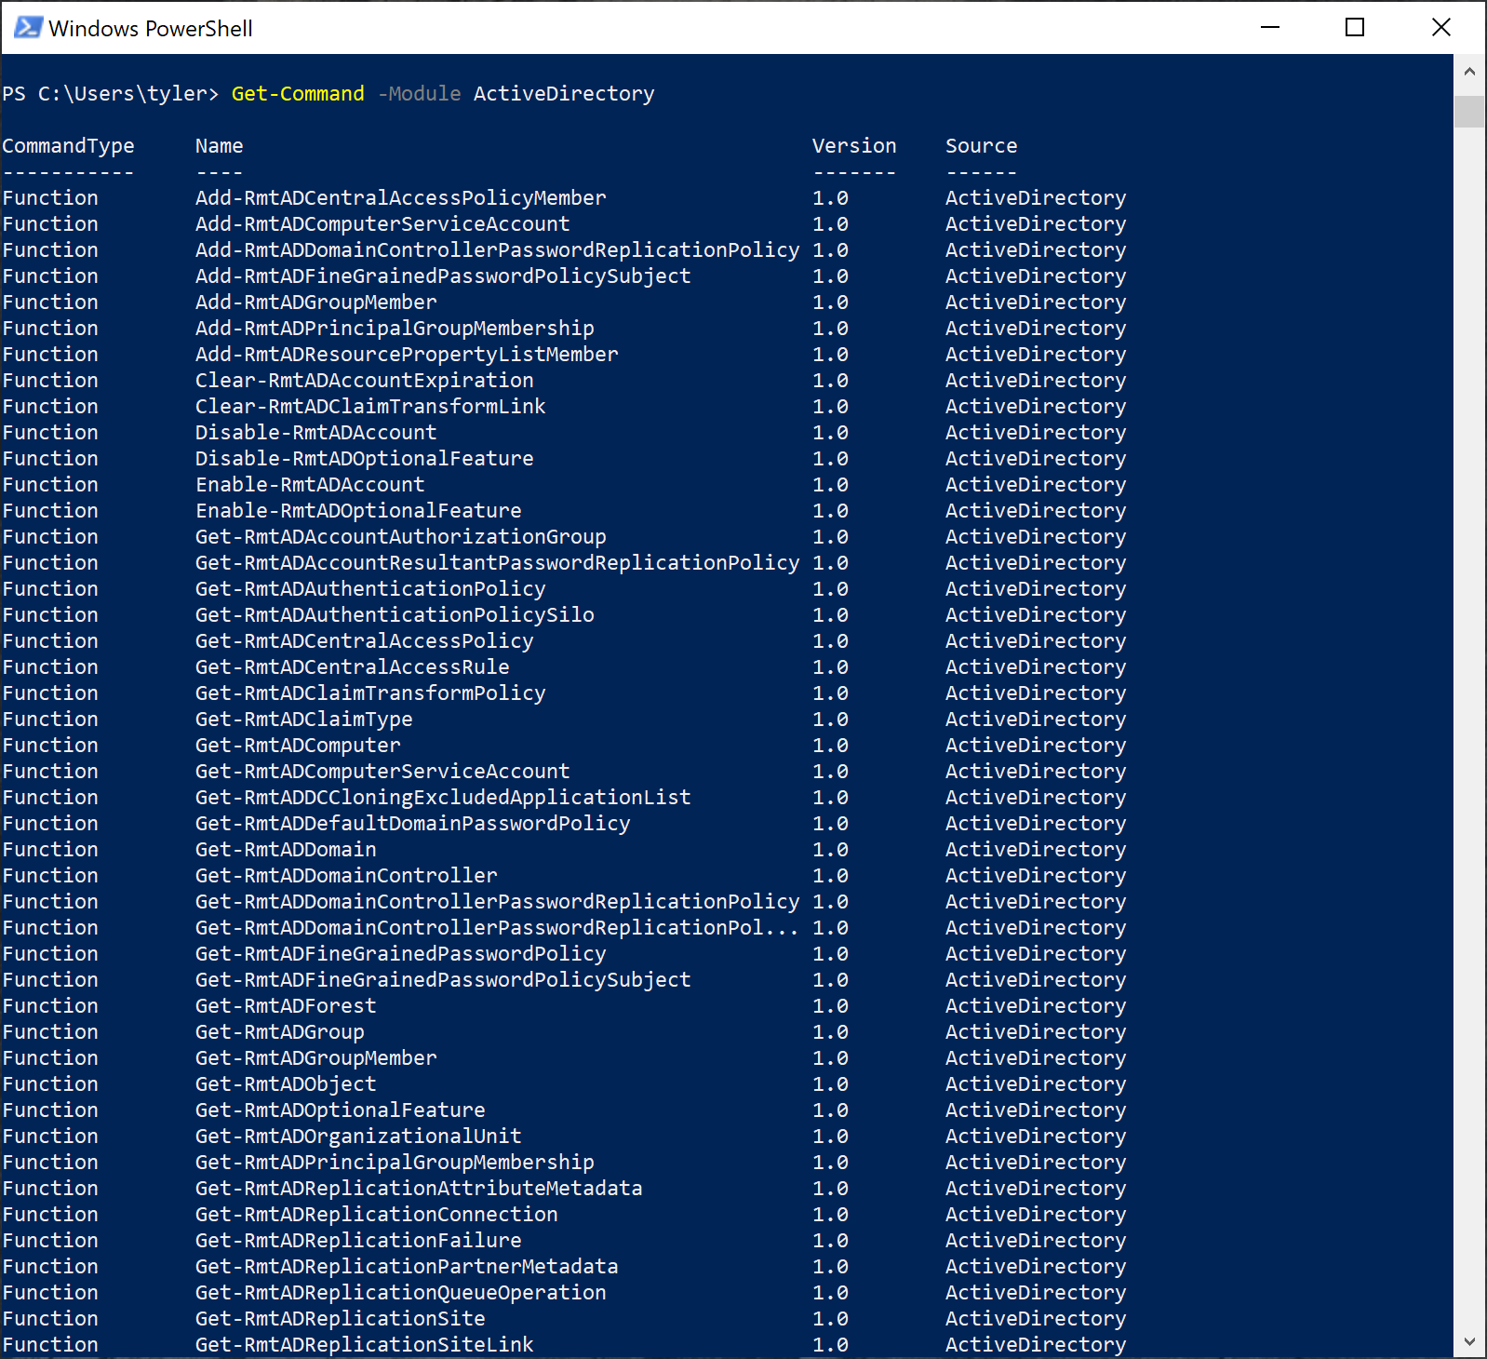Click Get-RmtADAuthenticationPolicy entry

370,589
